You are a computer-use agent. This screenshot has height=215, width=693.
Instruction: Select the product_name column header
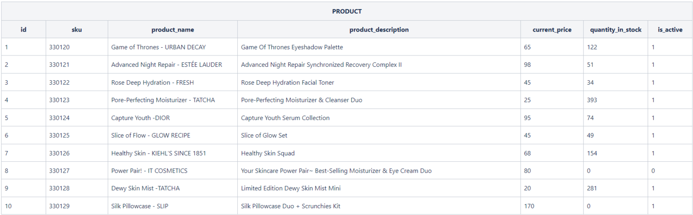click(x=172, y=30)
